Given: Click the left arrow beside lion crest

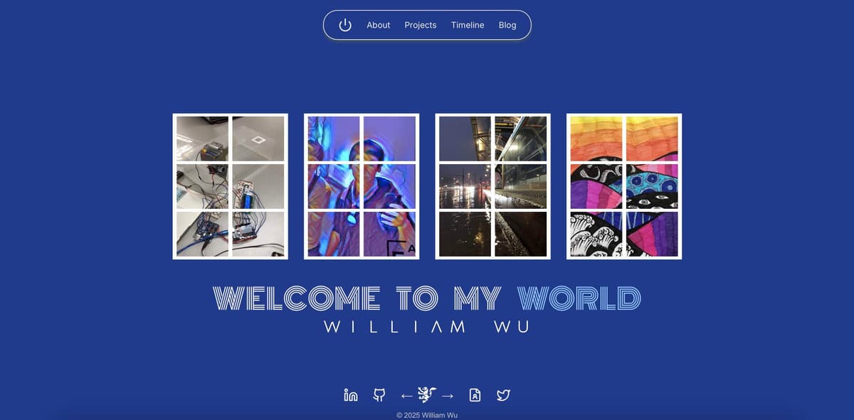Looking at the screenshot, I should 406,395.
